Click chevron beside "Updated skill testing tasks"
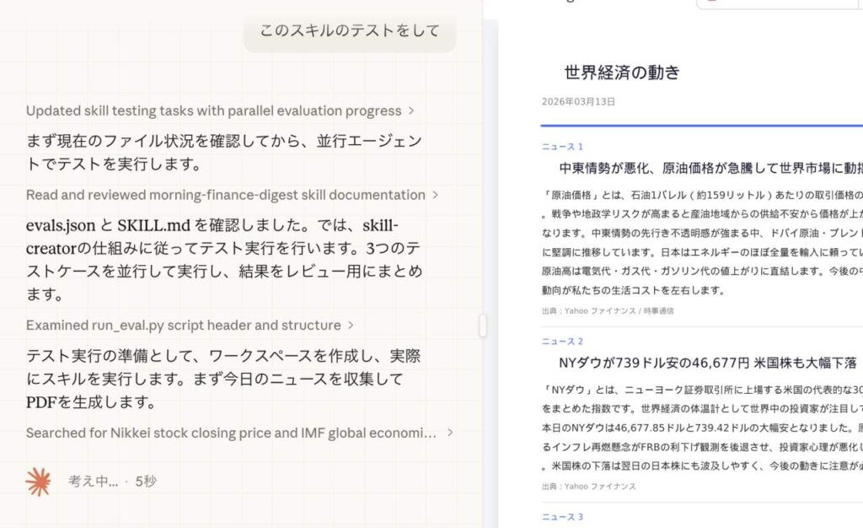 pos(411,110)
